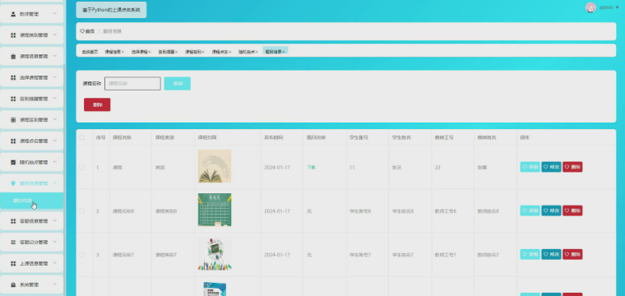This screenshot has height=296, width=625.
Task: Click 查看 for row 3
Action: [530, 254]
